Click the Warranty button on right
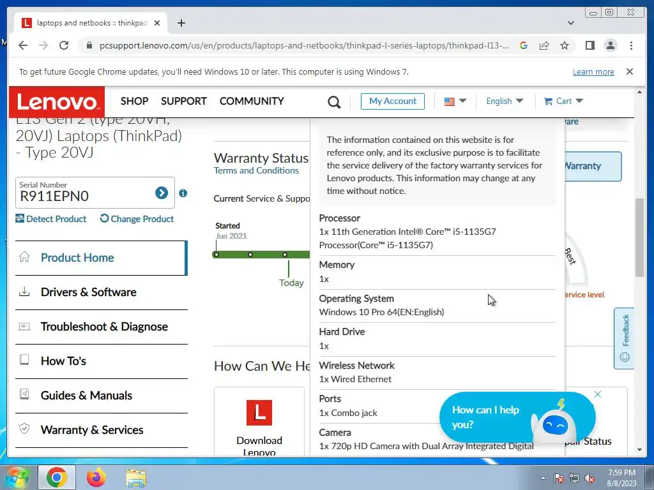The width and height of the screenshot is (654, 490). pyautogui.click(x=593, y=167)
